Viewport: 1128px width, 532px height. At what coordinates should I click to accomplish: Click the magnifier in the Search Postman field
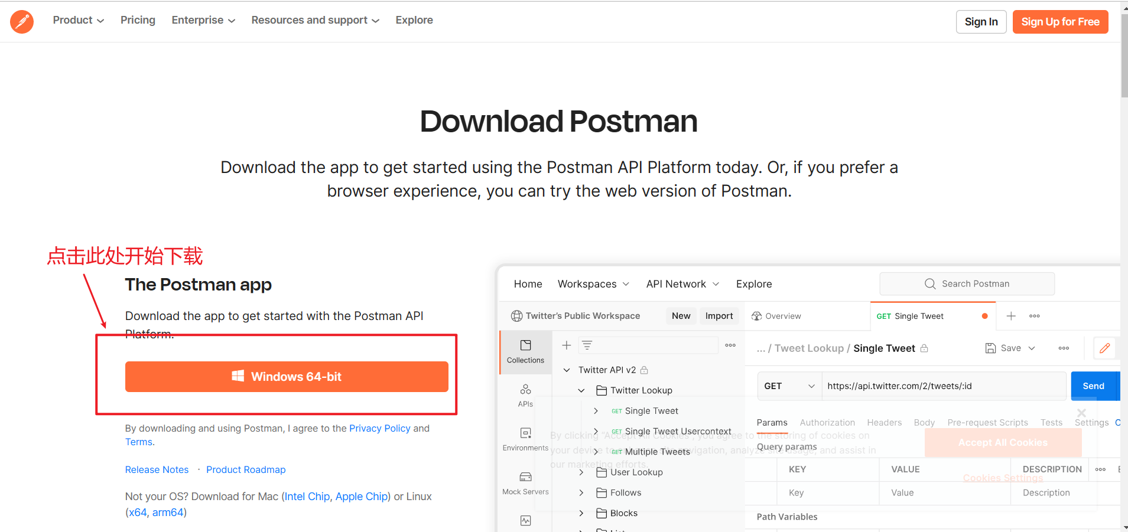(x=929, y=283)
